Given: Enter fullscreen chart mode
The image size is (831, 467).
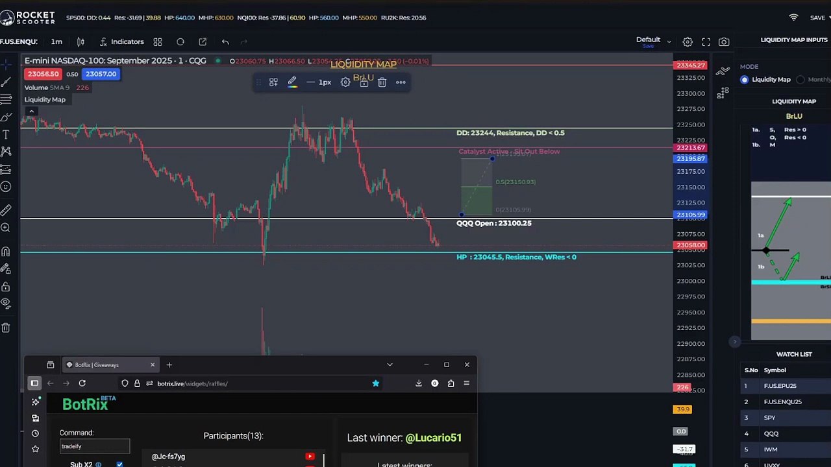Looking at the screenshot, I should (706, 42).
